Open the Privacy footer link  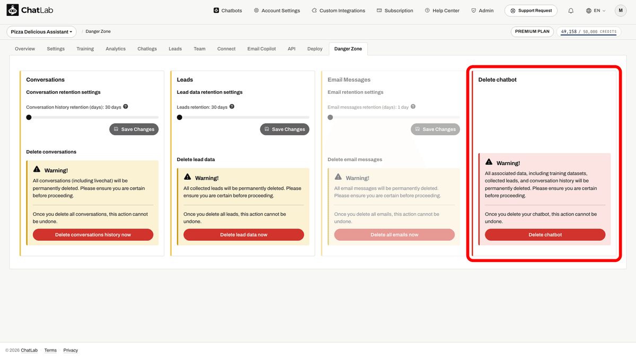[70, 351]
